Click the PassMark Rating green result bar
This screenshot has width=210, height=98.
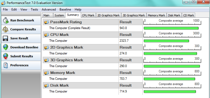[171, 28]
